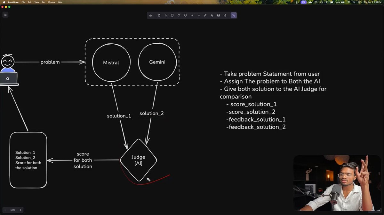Select the Line tool
Screen dimensions: 384x215
click(x=199, y=15)
